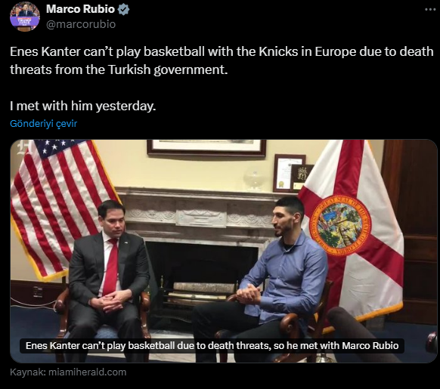Click the 'I met with him yesterday.' line

tap(82, 107)
